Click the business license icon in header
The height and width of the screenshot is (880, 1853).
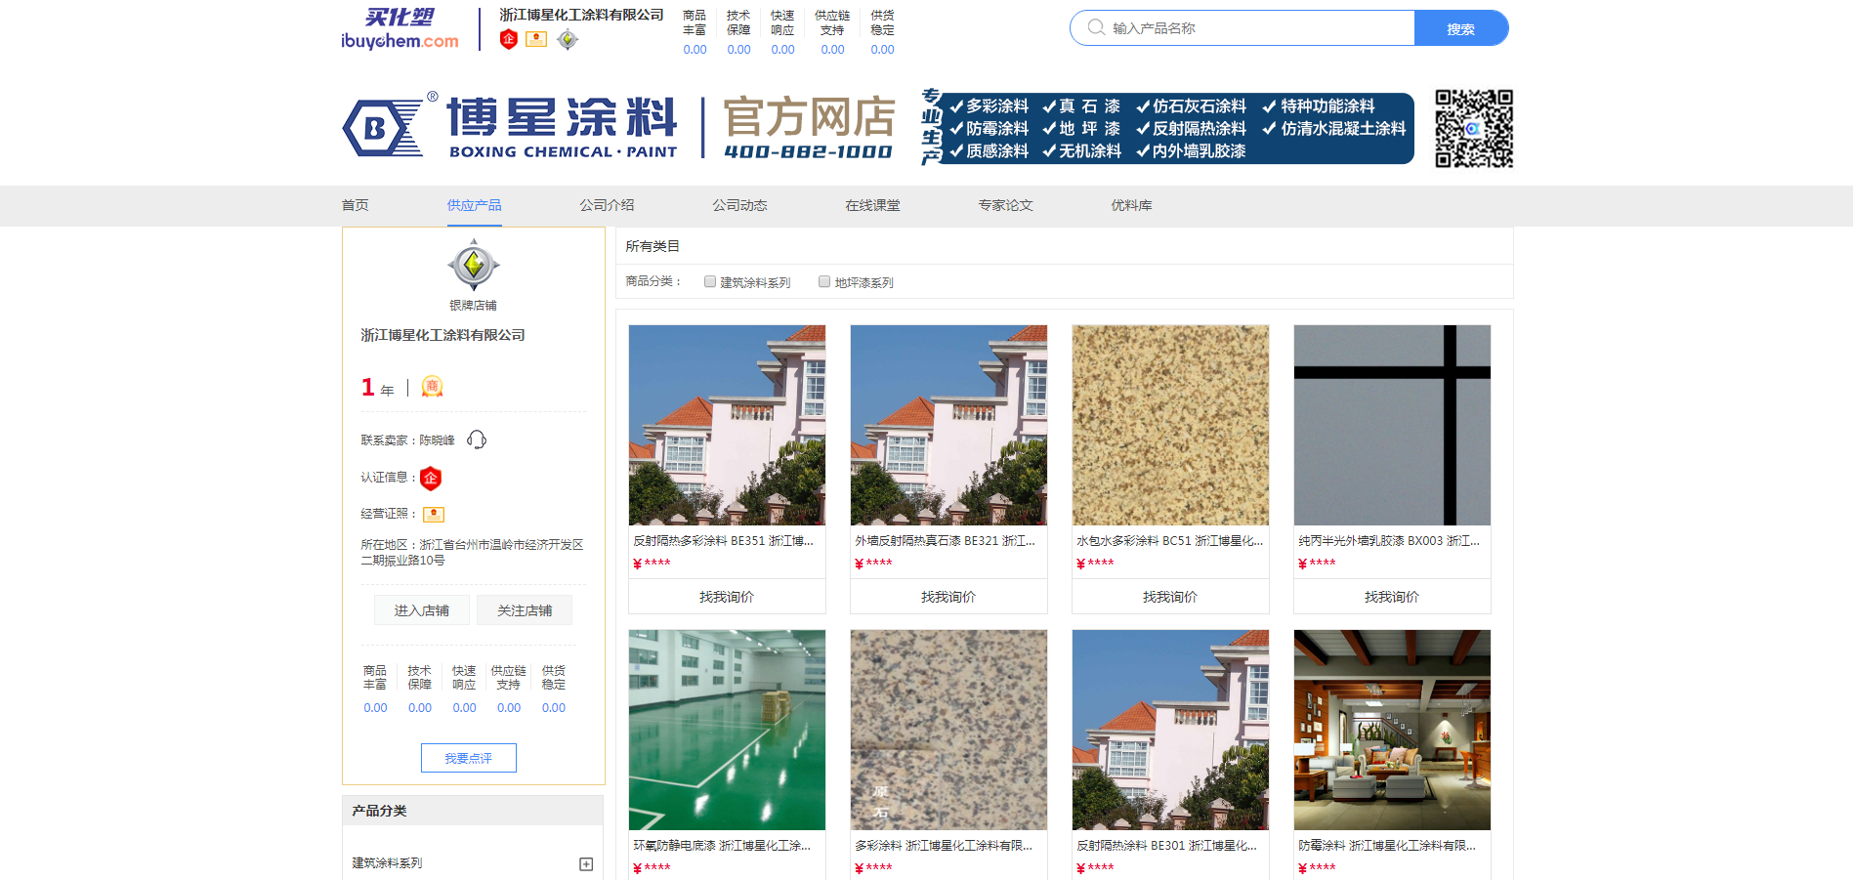point(536,39)
